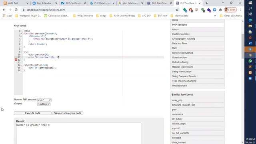The image size is (256, 144).
Task: Open Windows search icon
Action: click(x=250, y=8)
